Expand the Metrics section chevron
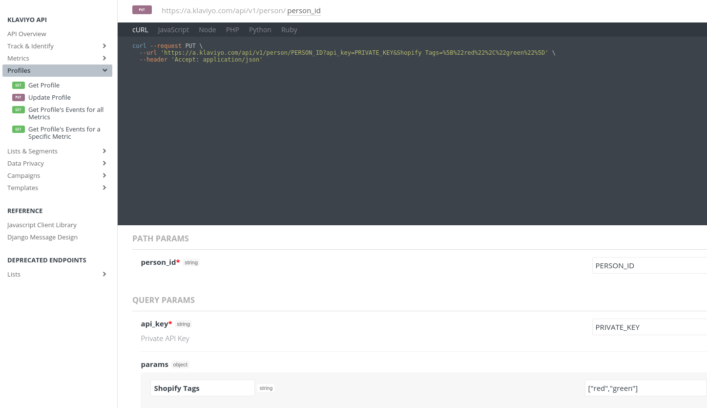This screenshot has height=408, width=707. click(104, 58)
